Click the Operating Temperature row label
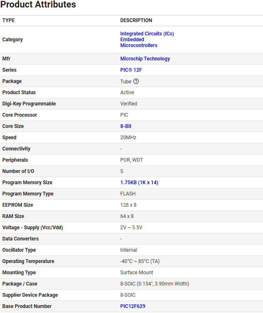Image resolution: width=263 pixels, height=313 pixels. [x=28, y=261]
